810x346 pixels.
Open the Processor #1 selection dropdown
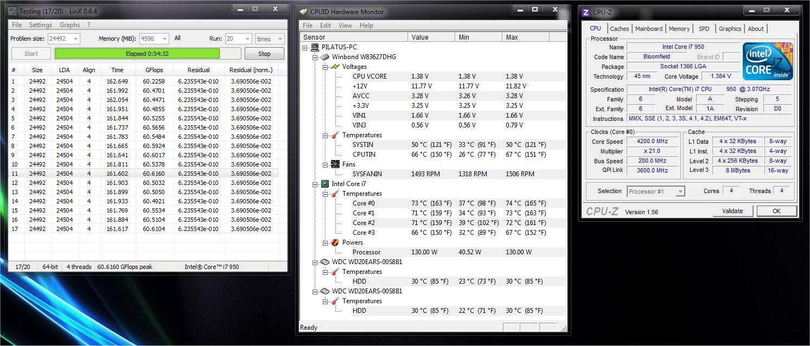[680, 191]
